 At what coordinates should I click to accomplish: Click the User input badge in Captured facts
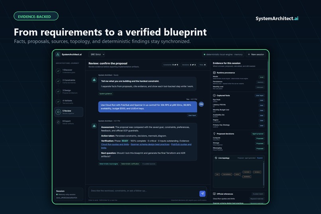point(260,95)
